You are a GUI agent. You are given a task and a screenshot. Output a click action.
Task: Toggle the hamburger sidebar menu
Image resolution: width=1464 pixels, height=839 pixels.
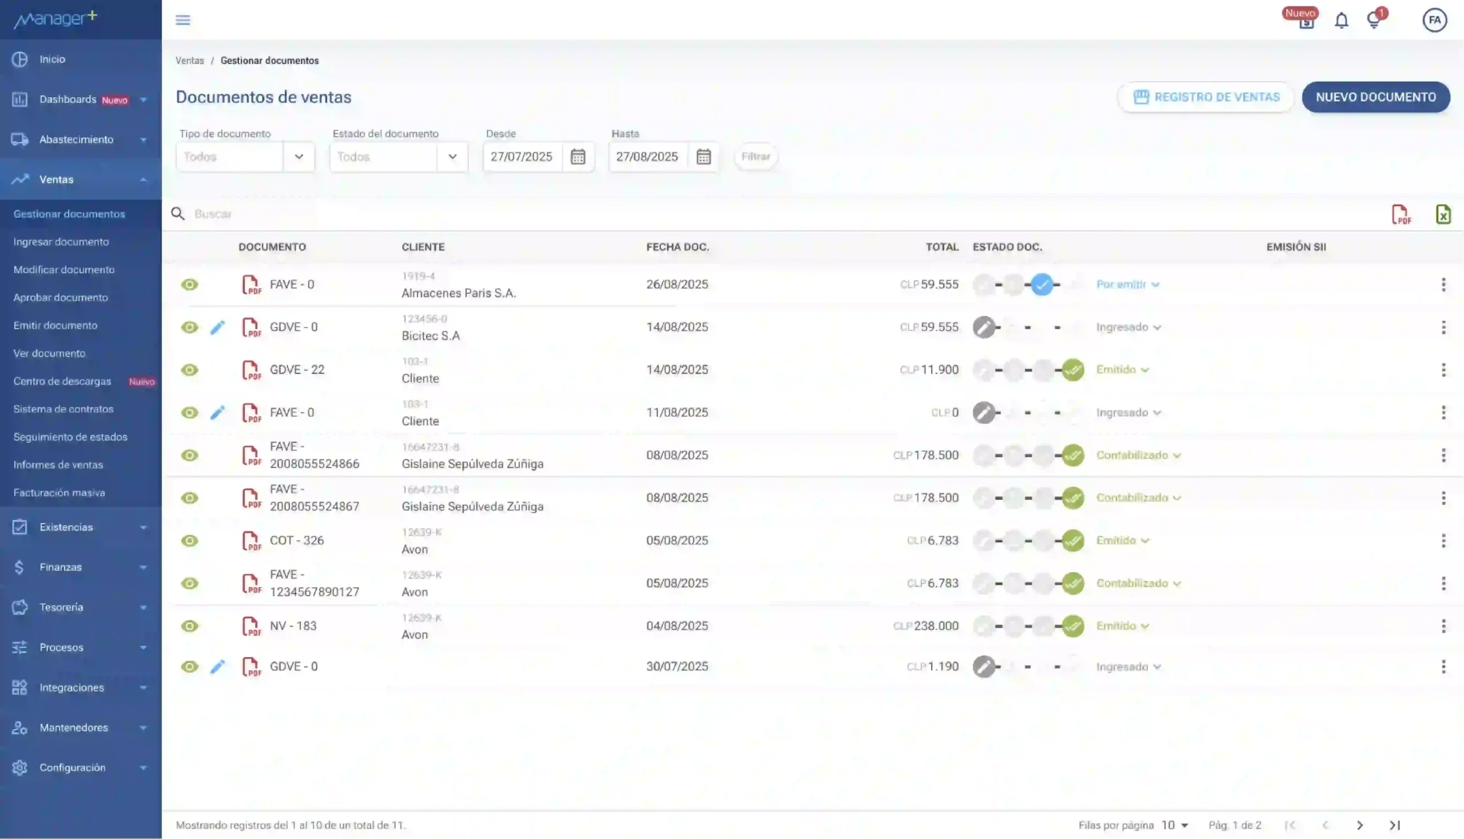point(183,20)
